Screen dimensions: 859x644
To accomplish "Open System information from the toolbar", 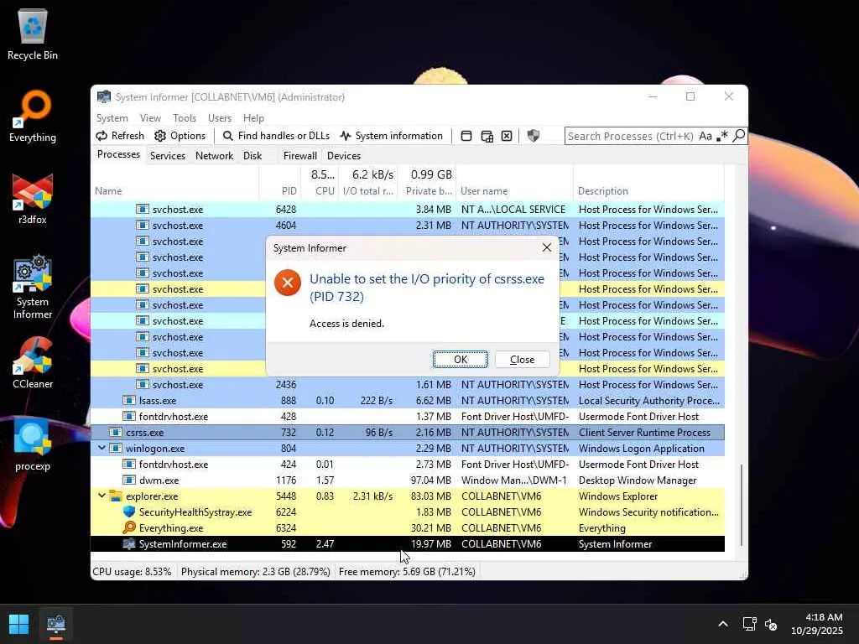I will (x=391, y=136).
